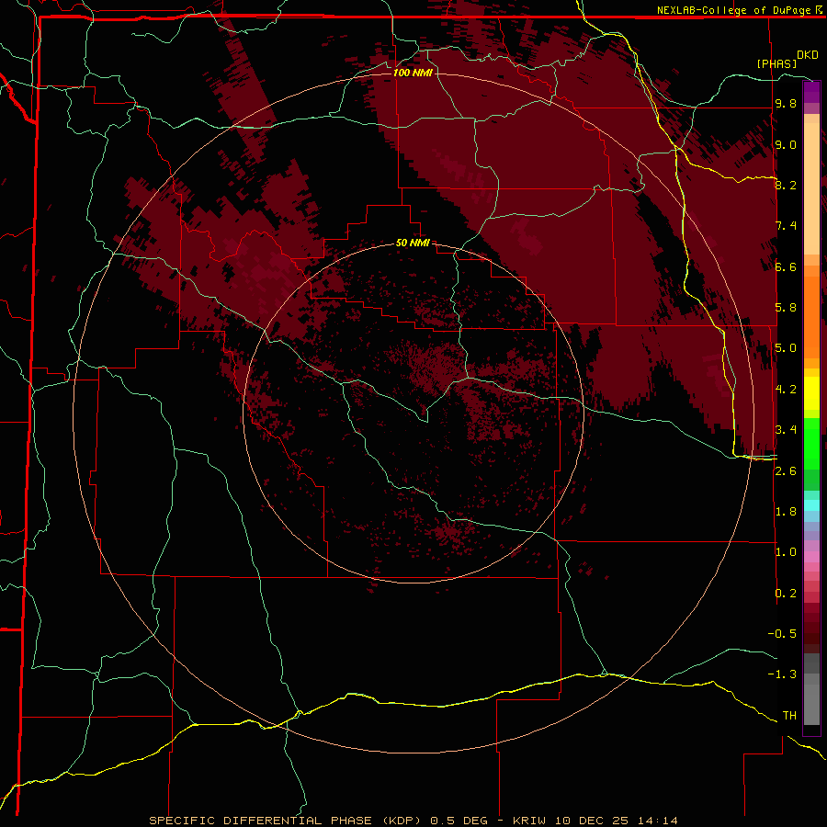Click the 6.6 value on the legend

click(x=786, y=266)
